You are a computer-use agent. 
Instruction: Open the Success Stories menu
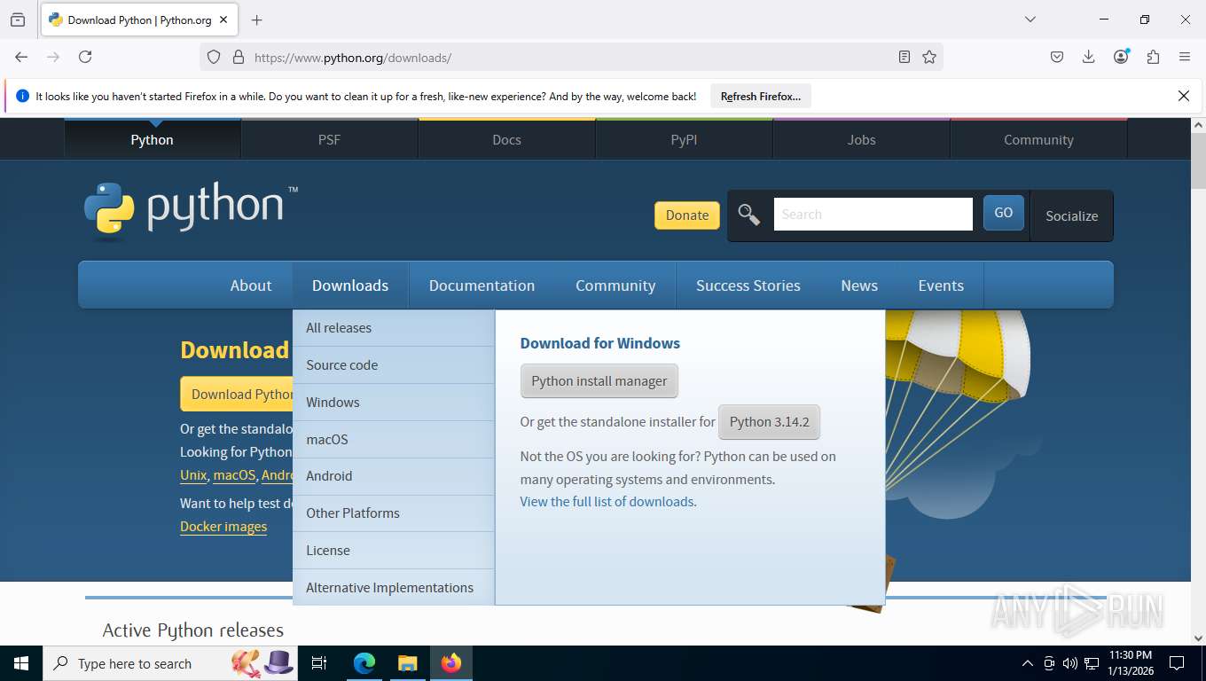click(x=748, y=286)
